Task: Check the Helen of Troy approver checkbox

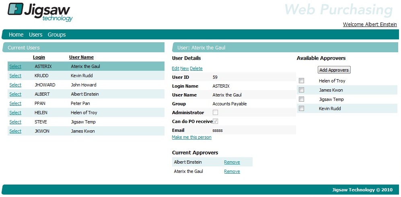Action: (x=302, y=81)
